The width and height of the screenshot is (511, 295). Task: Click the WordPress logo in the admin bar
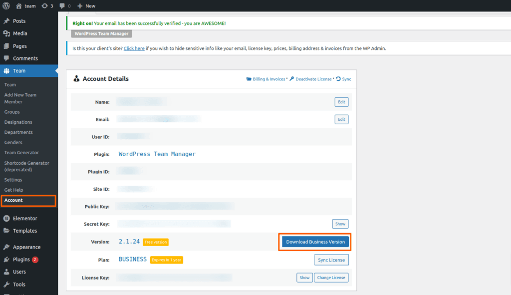click(6, 6)
